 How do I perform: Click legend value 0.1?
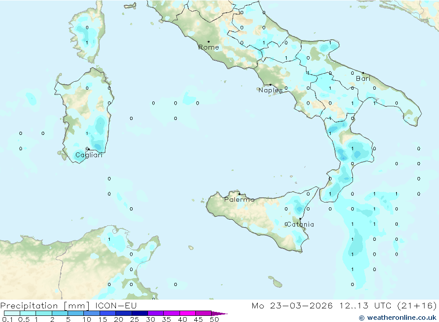pyautogui.click(x=7, y=319)
